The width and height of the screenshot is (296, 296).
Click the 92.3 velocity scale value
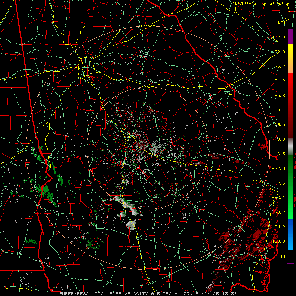(280, 52)
